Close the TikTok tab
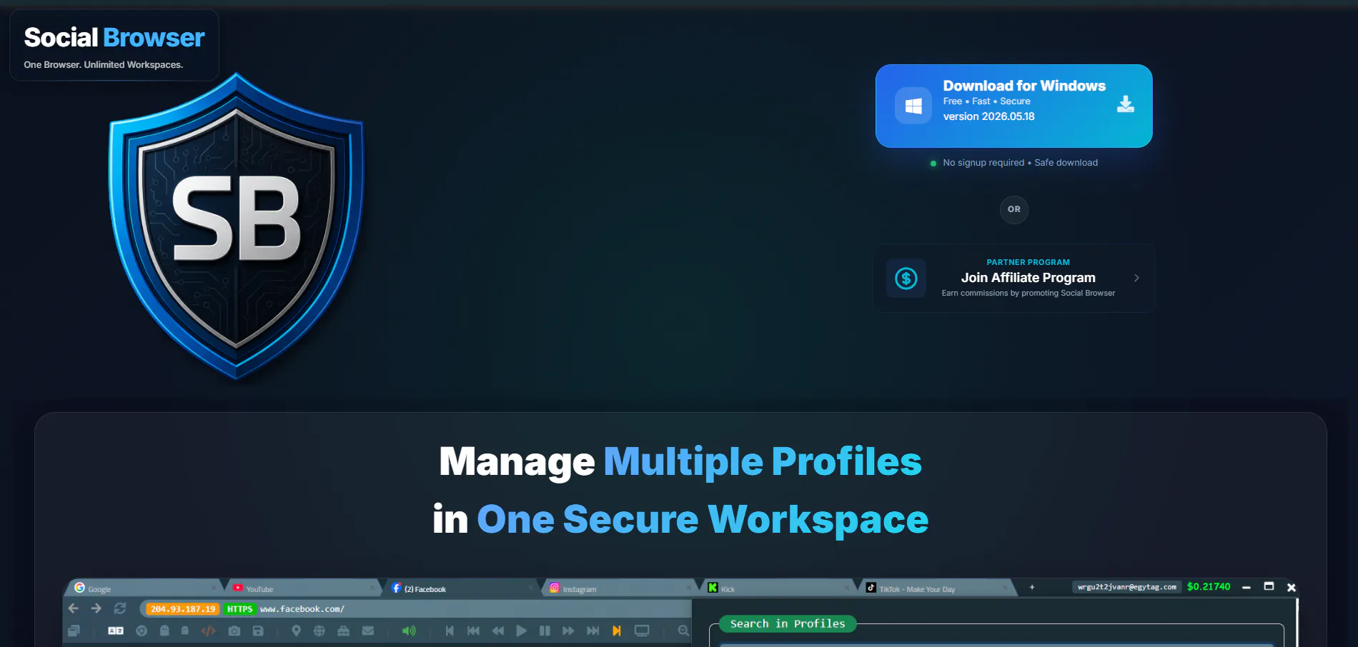The image size is (1358, 647). 1005,588
